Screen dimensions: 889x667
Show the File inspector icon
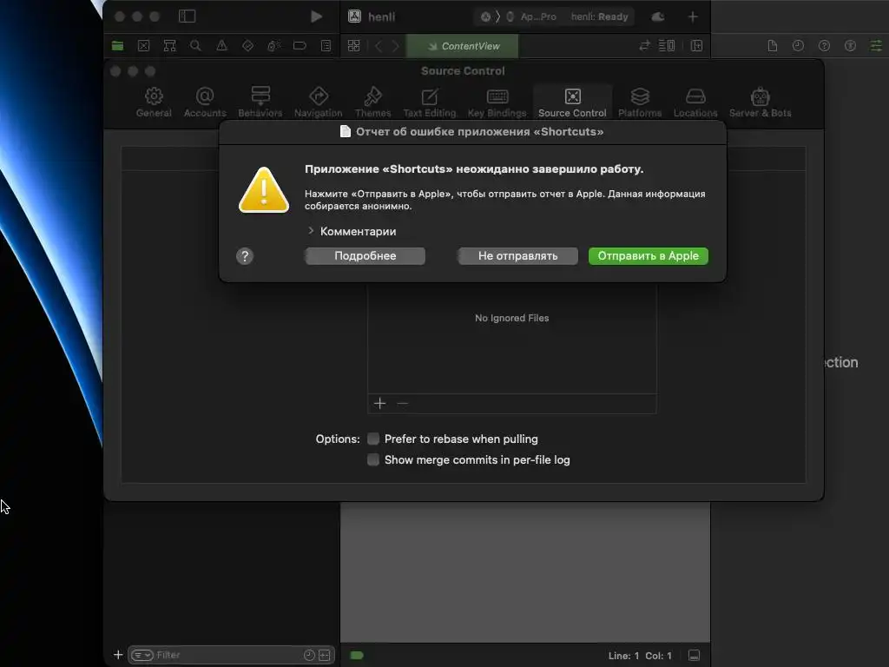(772, 46)
